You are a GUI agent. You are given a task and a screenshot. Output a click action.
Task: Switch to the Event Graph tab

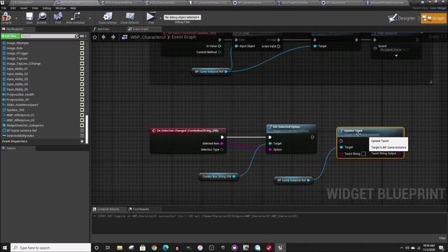[141, 29]
